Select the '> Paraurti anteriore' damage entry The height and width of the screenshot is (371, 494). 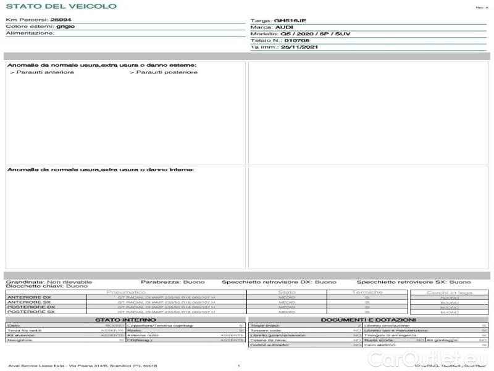pos(42,72)
